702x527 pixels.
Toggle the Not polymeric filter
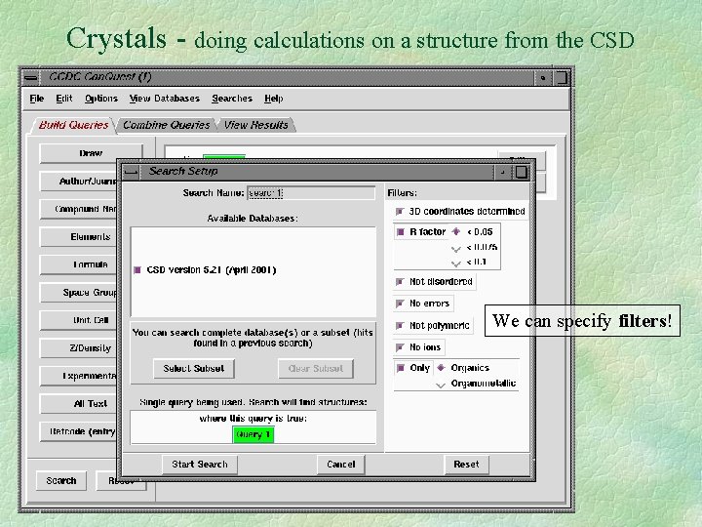(x=400, y=325)
